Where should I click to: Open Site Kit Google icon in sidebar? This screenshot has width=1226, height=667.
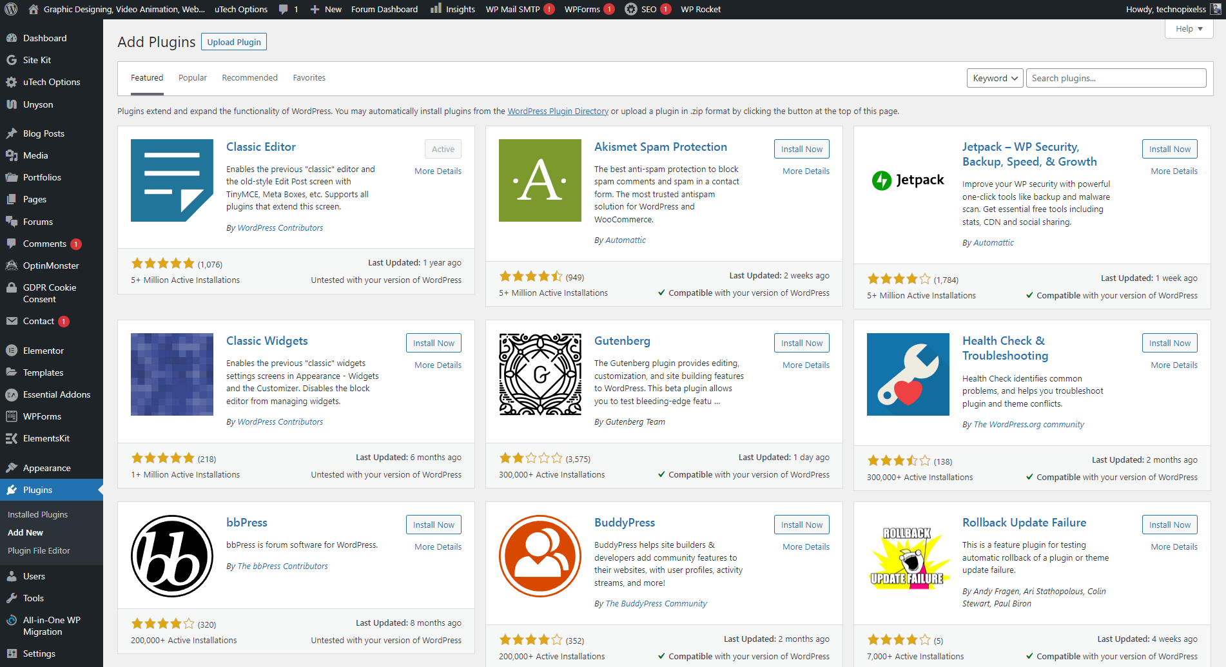[12, 60]
